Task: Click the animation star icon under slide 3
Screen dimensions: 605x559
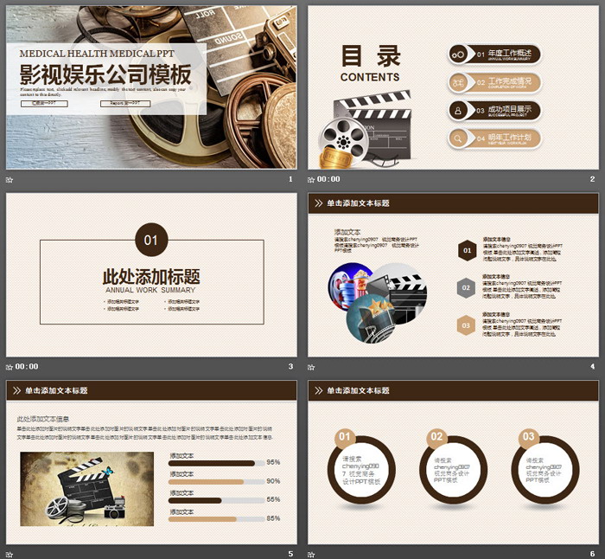Action: 10,367
